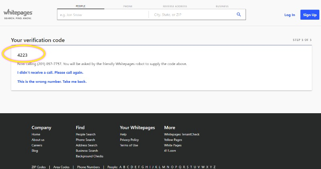Open the About us footer link
The image size is (321, 169).
38,140
